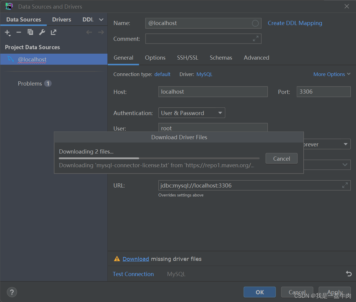
Task: Click the dialog's bottom Cancel button
Action: (297, 292)
